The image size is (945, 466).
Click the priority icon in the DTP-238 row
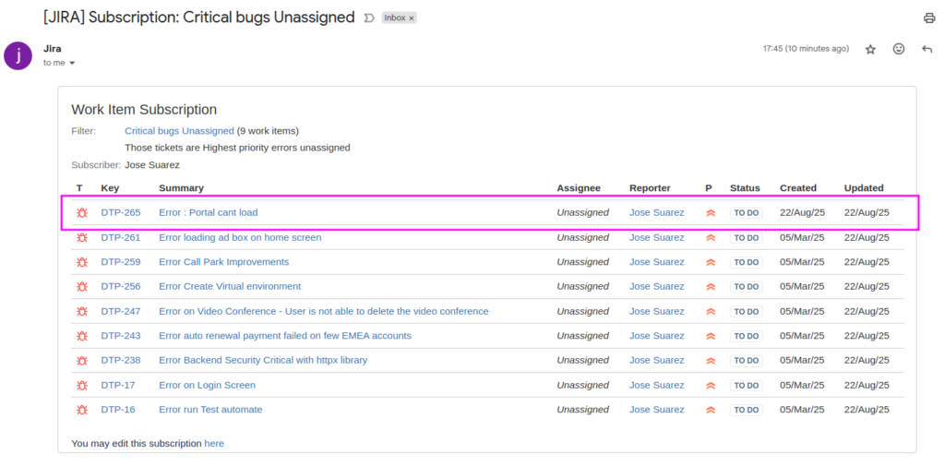point(711,361)
